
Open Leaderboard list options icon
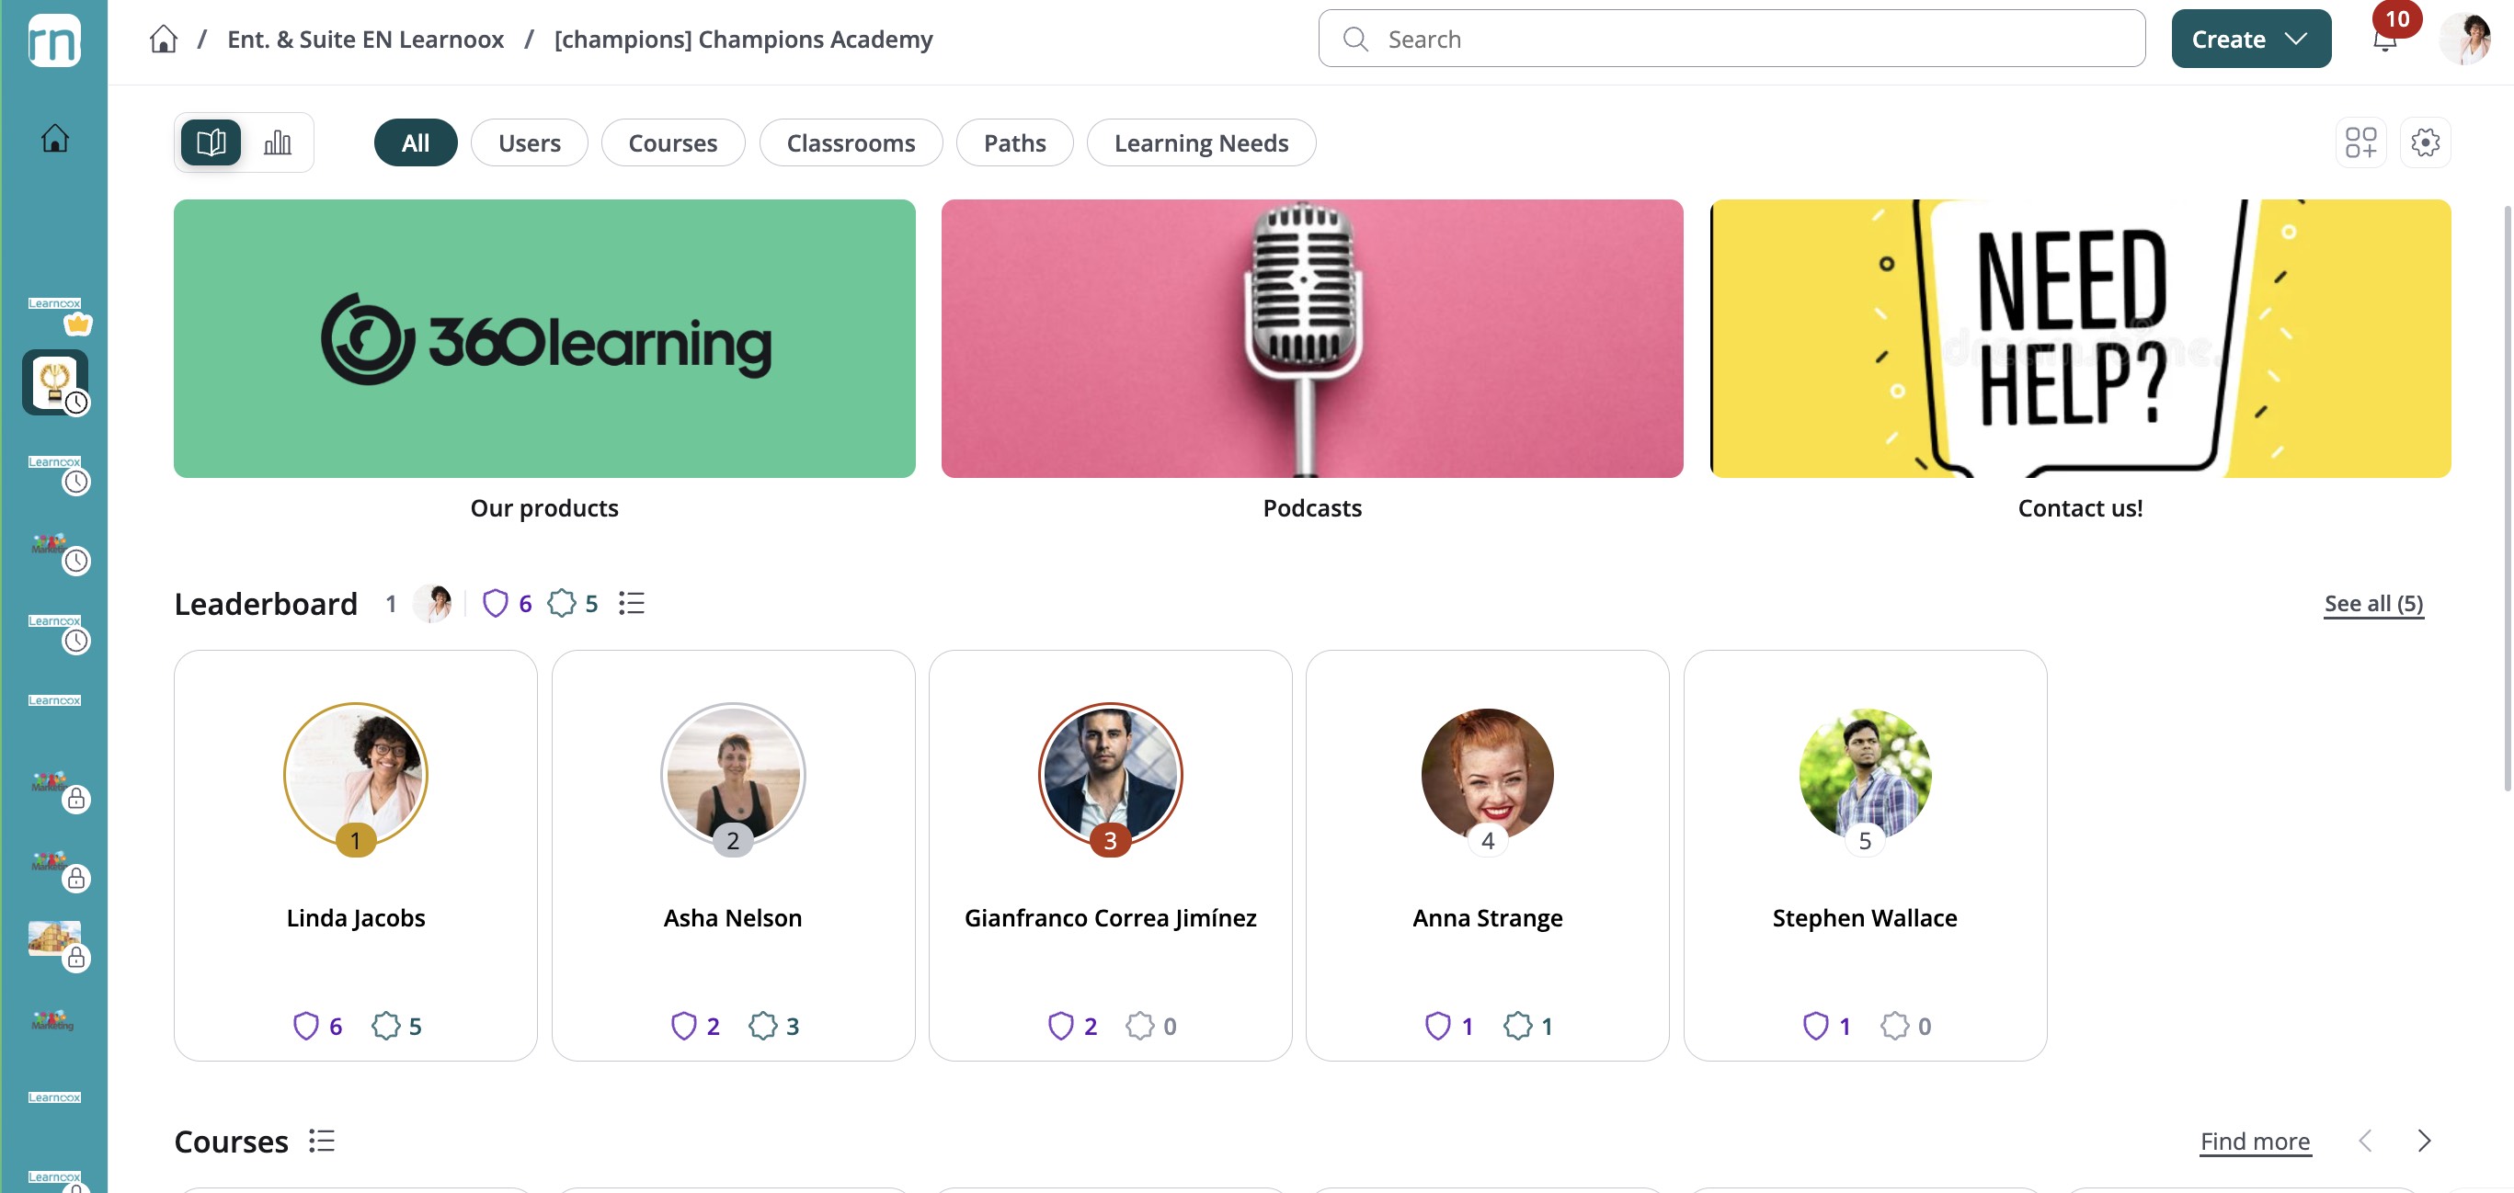click(632, 603)
